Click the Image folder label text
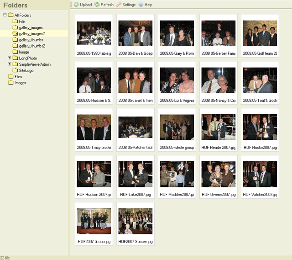This screenshot has height=260, width=292. (24, 52)
